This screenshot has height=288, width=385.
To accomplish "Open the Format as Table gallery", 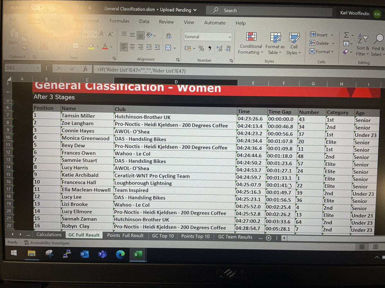I will pos(275,44).
